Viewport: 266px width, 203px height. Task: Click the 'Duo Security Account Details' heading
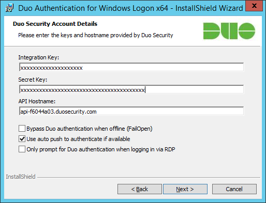[55, 24]
